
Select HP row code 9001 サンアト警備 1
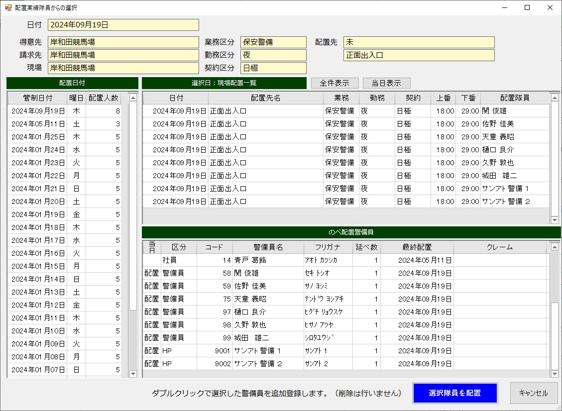pos(346,351)
